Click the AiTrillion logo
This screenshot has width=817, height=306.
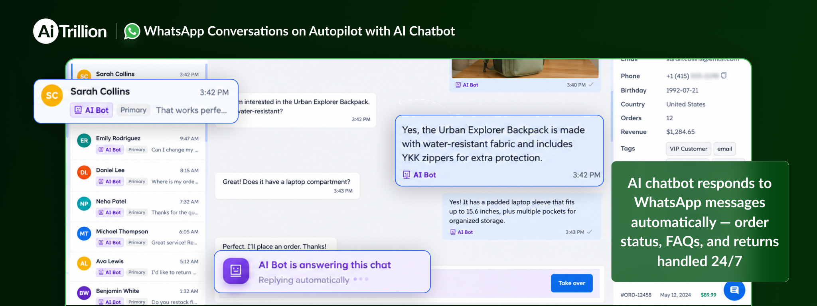click(x=70, y=31)
